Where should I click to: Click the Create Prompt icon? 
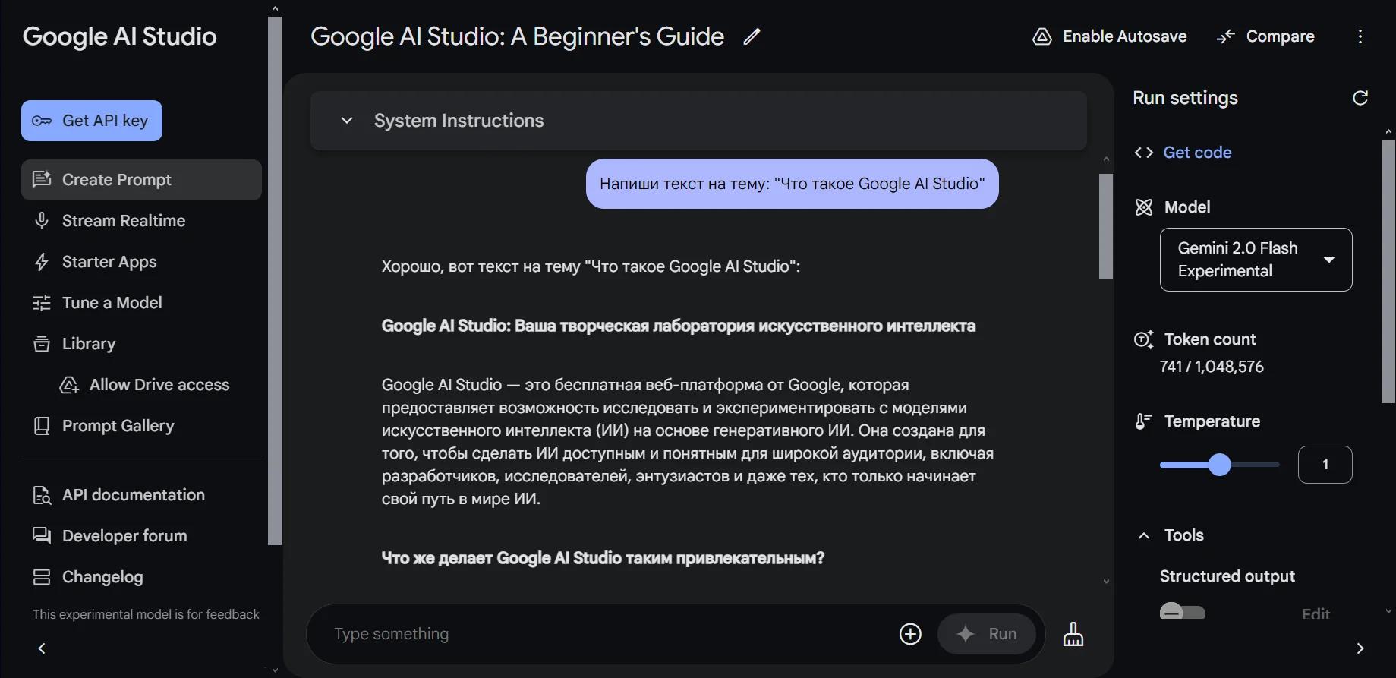(x=42, y=180)
